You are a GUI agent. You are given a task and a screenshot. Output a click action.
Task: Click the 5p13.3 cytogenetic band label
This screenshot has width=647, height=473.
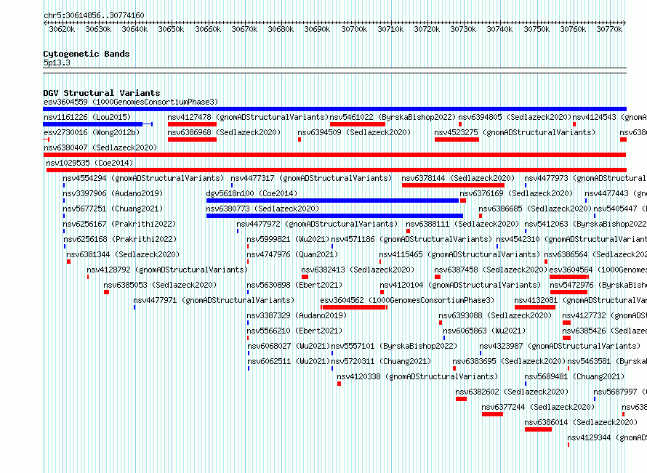click(57, 62)
